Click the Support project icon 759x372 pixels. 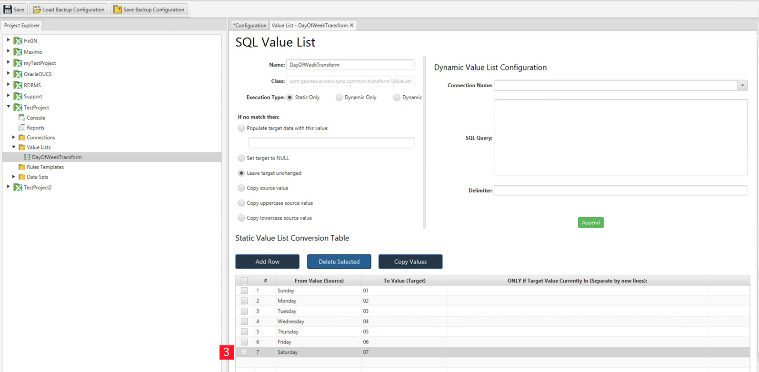pos(18,96)
